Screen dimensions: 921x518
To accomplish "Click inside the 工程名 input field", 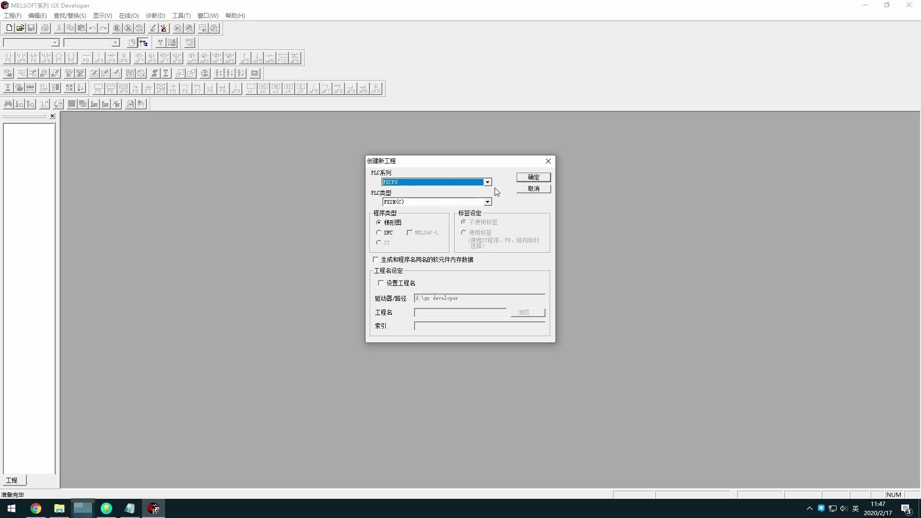I will pyautogui.click(x=460, y=312).
